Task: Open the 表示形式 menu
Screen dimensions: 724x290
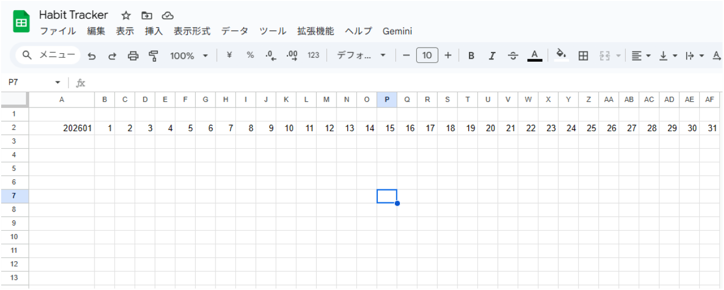Action: (192, 32)
